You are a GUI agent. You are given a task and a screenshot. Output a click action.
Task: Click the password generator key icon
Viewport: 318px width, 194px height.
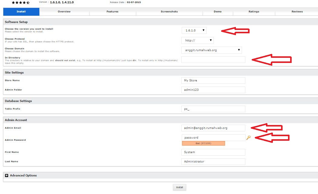click(x=249, y=138)
